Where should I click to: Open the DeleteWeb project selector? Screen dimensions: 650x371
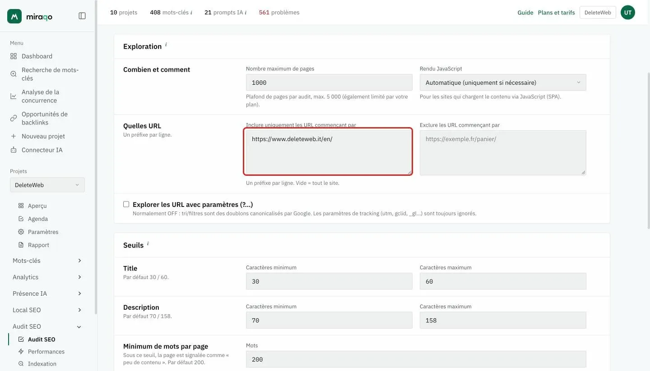point(47,185)
